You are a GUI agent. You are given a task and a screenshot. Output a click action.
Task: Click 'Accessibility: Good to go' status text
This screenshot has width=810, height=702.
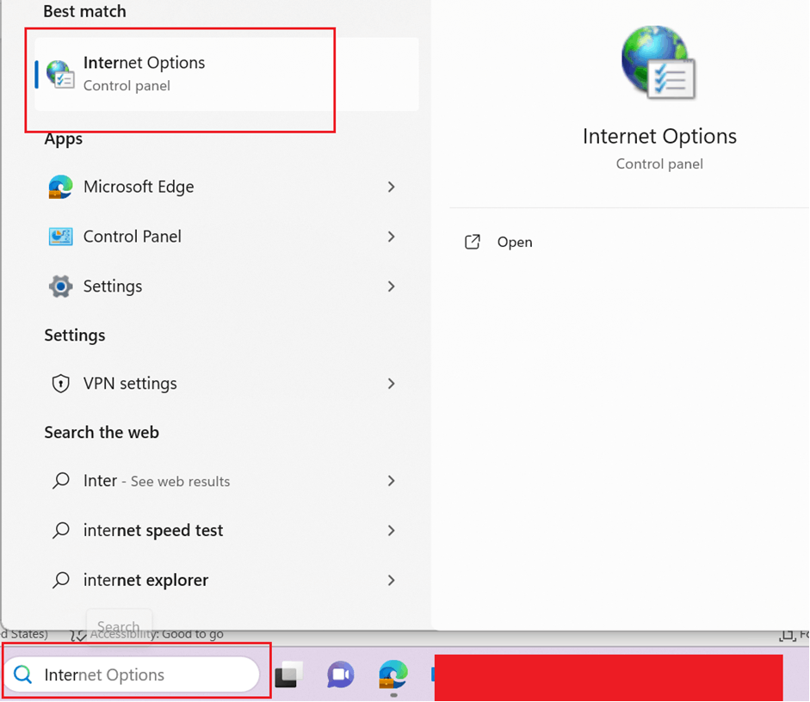point(157,634)
